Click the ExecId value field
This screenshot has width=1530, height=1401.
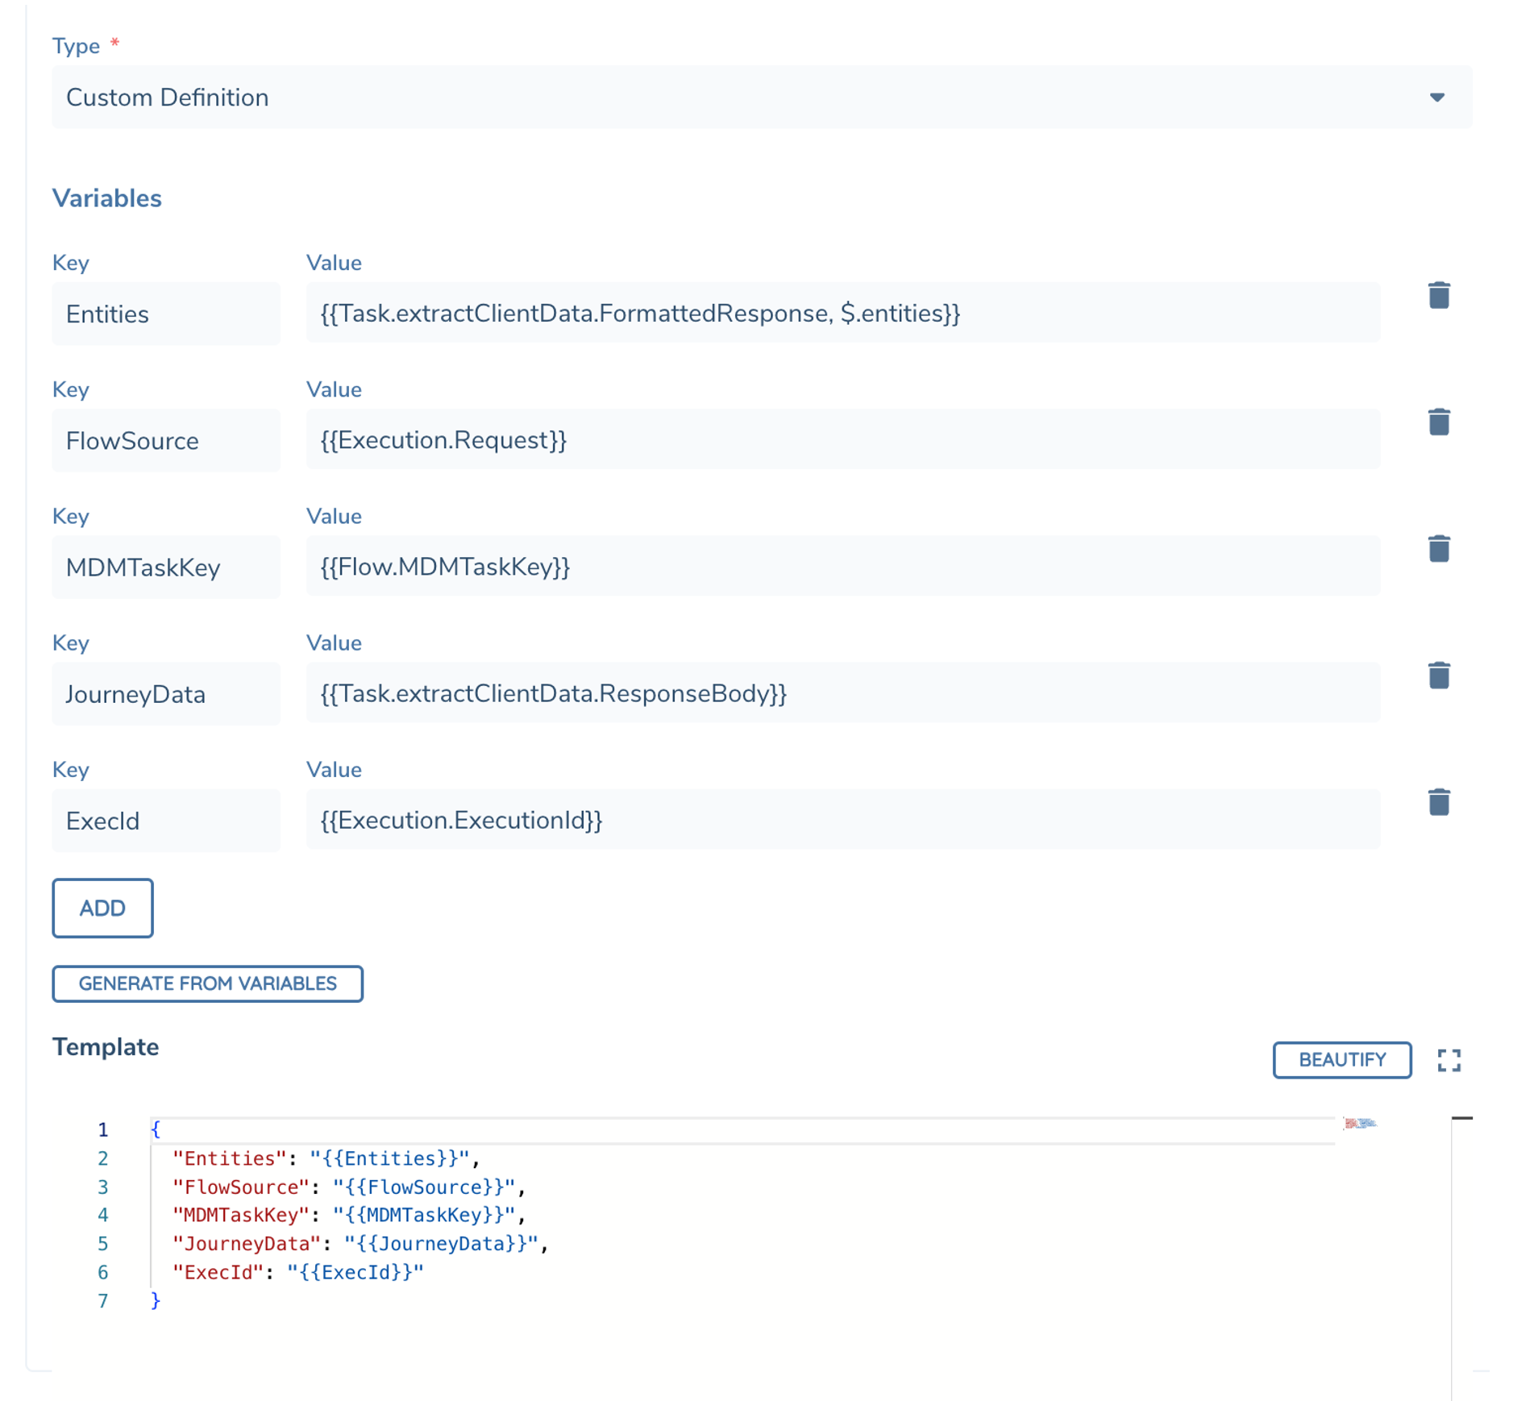point(843,820)
